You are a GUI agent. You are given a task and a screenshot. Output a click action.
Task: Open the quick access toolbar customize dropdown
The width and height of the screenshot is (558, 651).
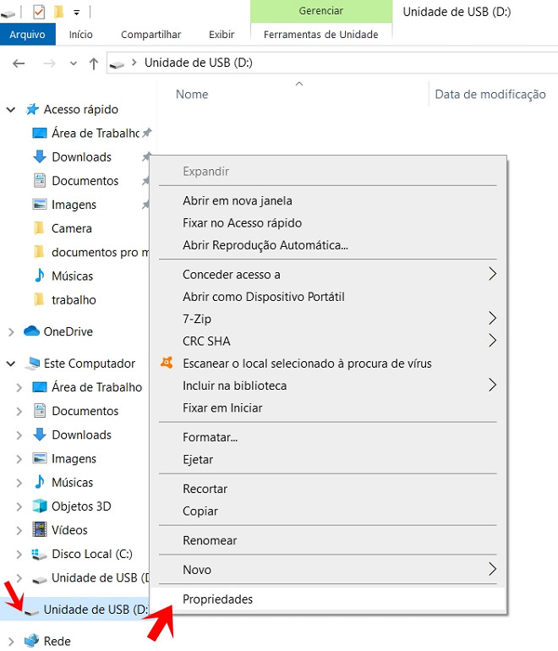(x=76, y=13)
